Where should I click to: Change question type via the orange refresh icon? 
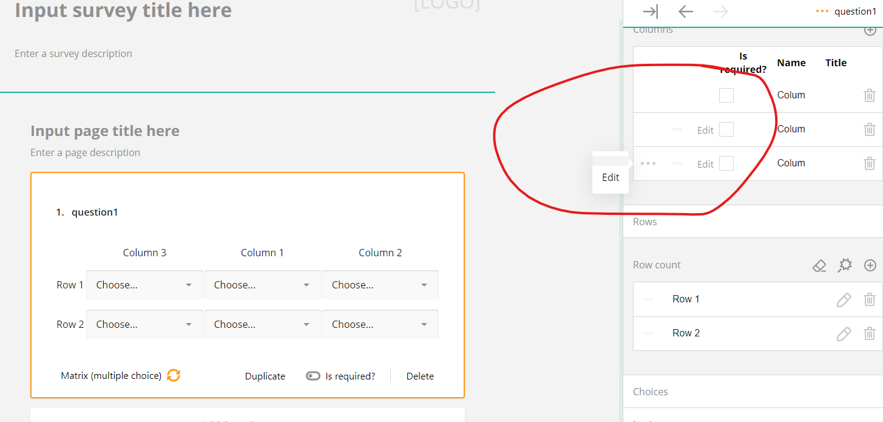coord(174,375)
